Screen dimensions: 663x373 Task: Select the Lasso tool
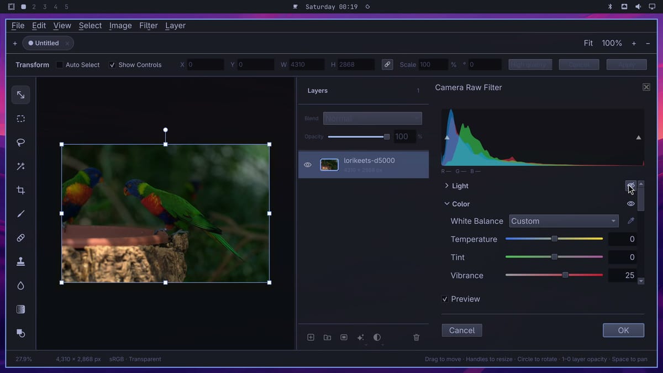[20, 143]
